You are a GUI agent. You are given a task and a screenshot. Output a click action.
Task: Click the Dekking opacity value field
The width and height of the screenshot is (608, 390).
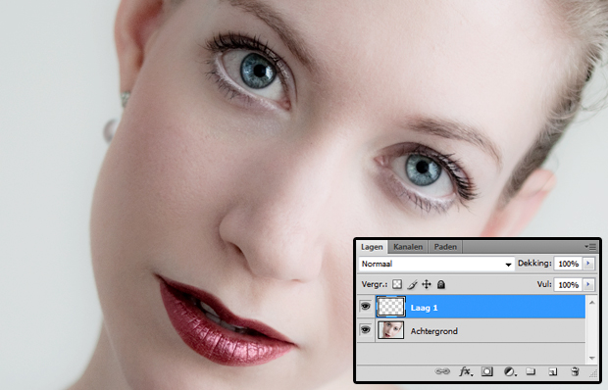point(568,264)
